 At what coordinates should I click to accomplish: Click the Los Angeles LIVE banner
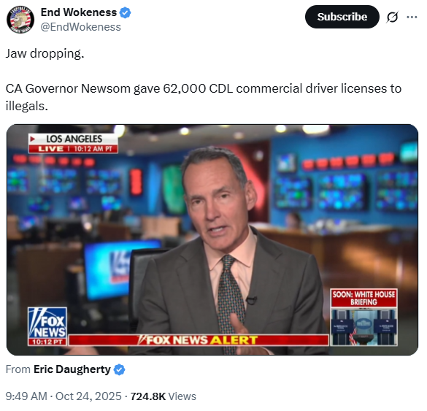pyautogui.click(x=73, y=144)
